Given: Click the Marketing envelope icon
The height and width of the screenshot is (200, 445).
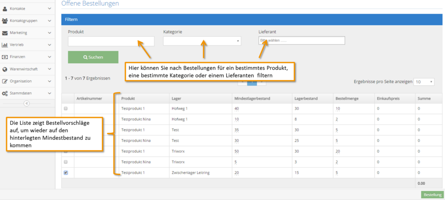Looking at the screenshot, I should [x=4, y=33].
